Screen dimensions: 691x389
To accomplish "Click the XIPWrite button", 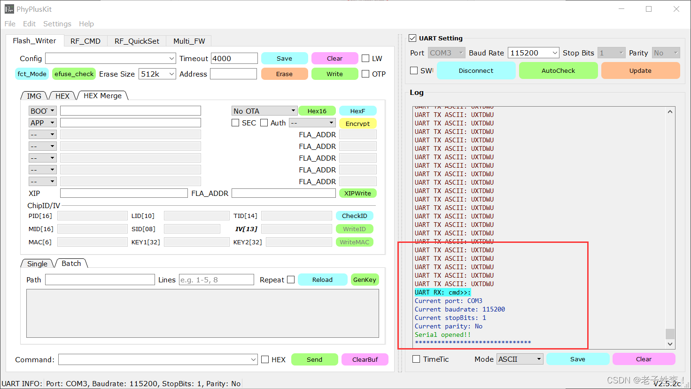I will [357, 193].
